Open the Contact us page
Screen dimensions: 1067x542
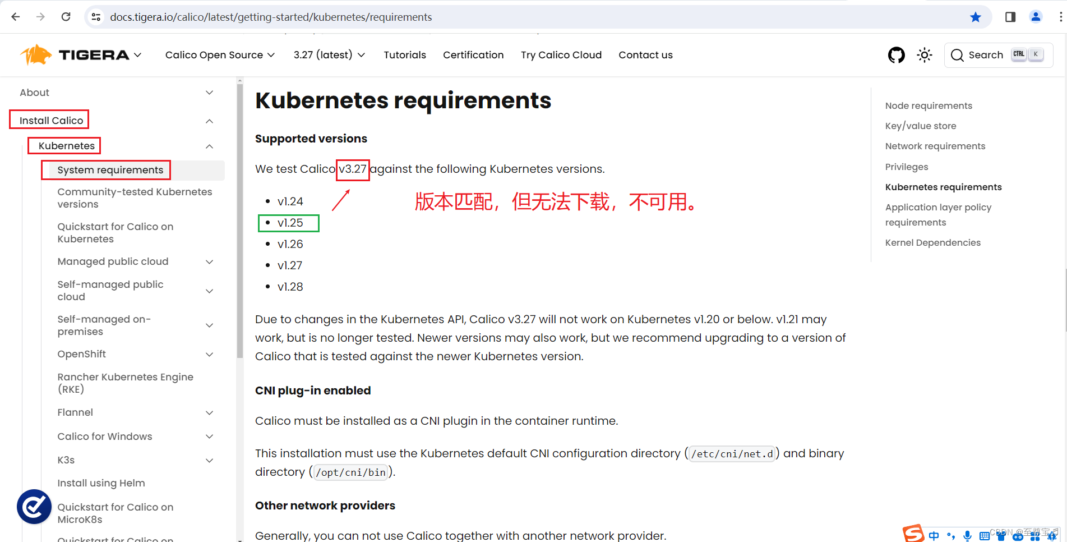pyautogui.click(x=645, y=55)
